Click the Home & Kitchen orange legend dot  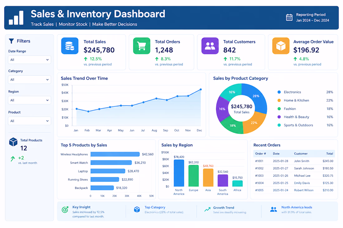279,100
